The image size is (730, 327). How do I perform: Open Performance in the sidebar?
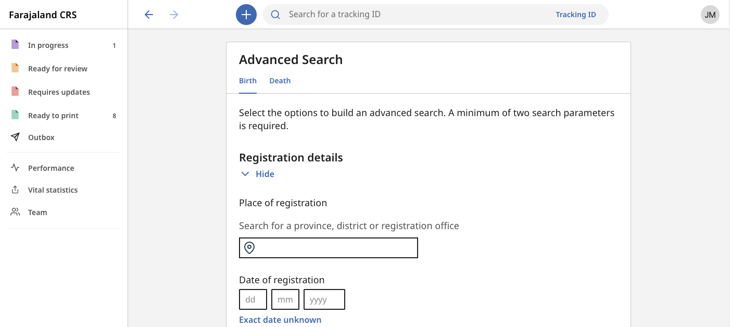point(51,168)
